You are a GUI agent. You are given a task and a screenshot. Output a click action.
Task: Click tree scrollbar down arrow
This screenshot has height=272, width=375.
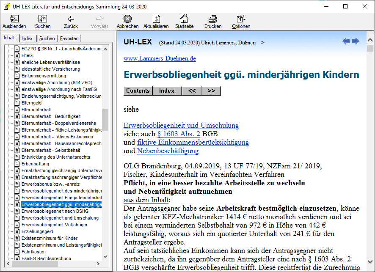(x=105, y=257)
